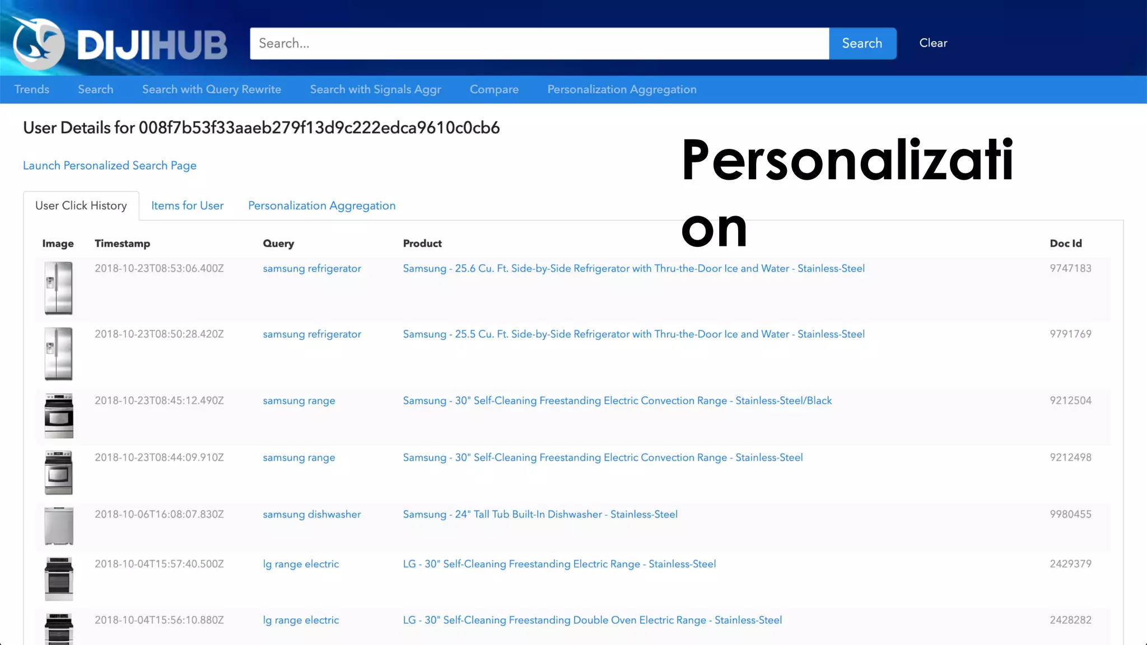Open Samsung 25.6 Cu. Ft. refrigerator product link
Viewport: 1147px width, 645px height.
pos(634,269)
